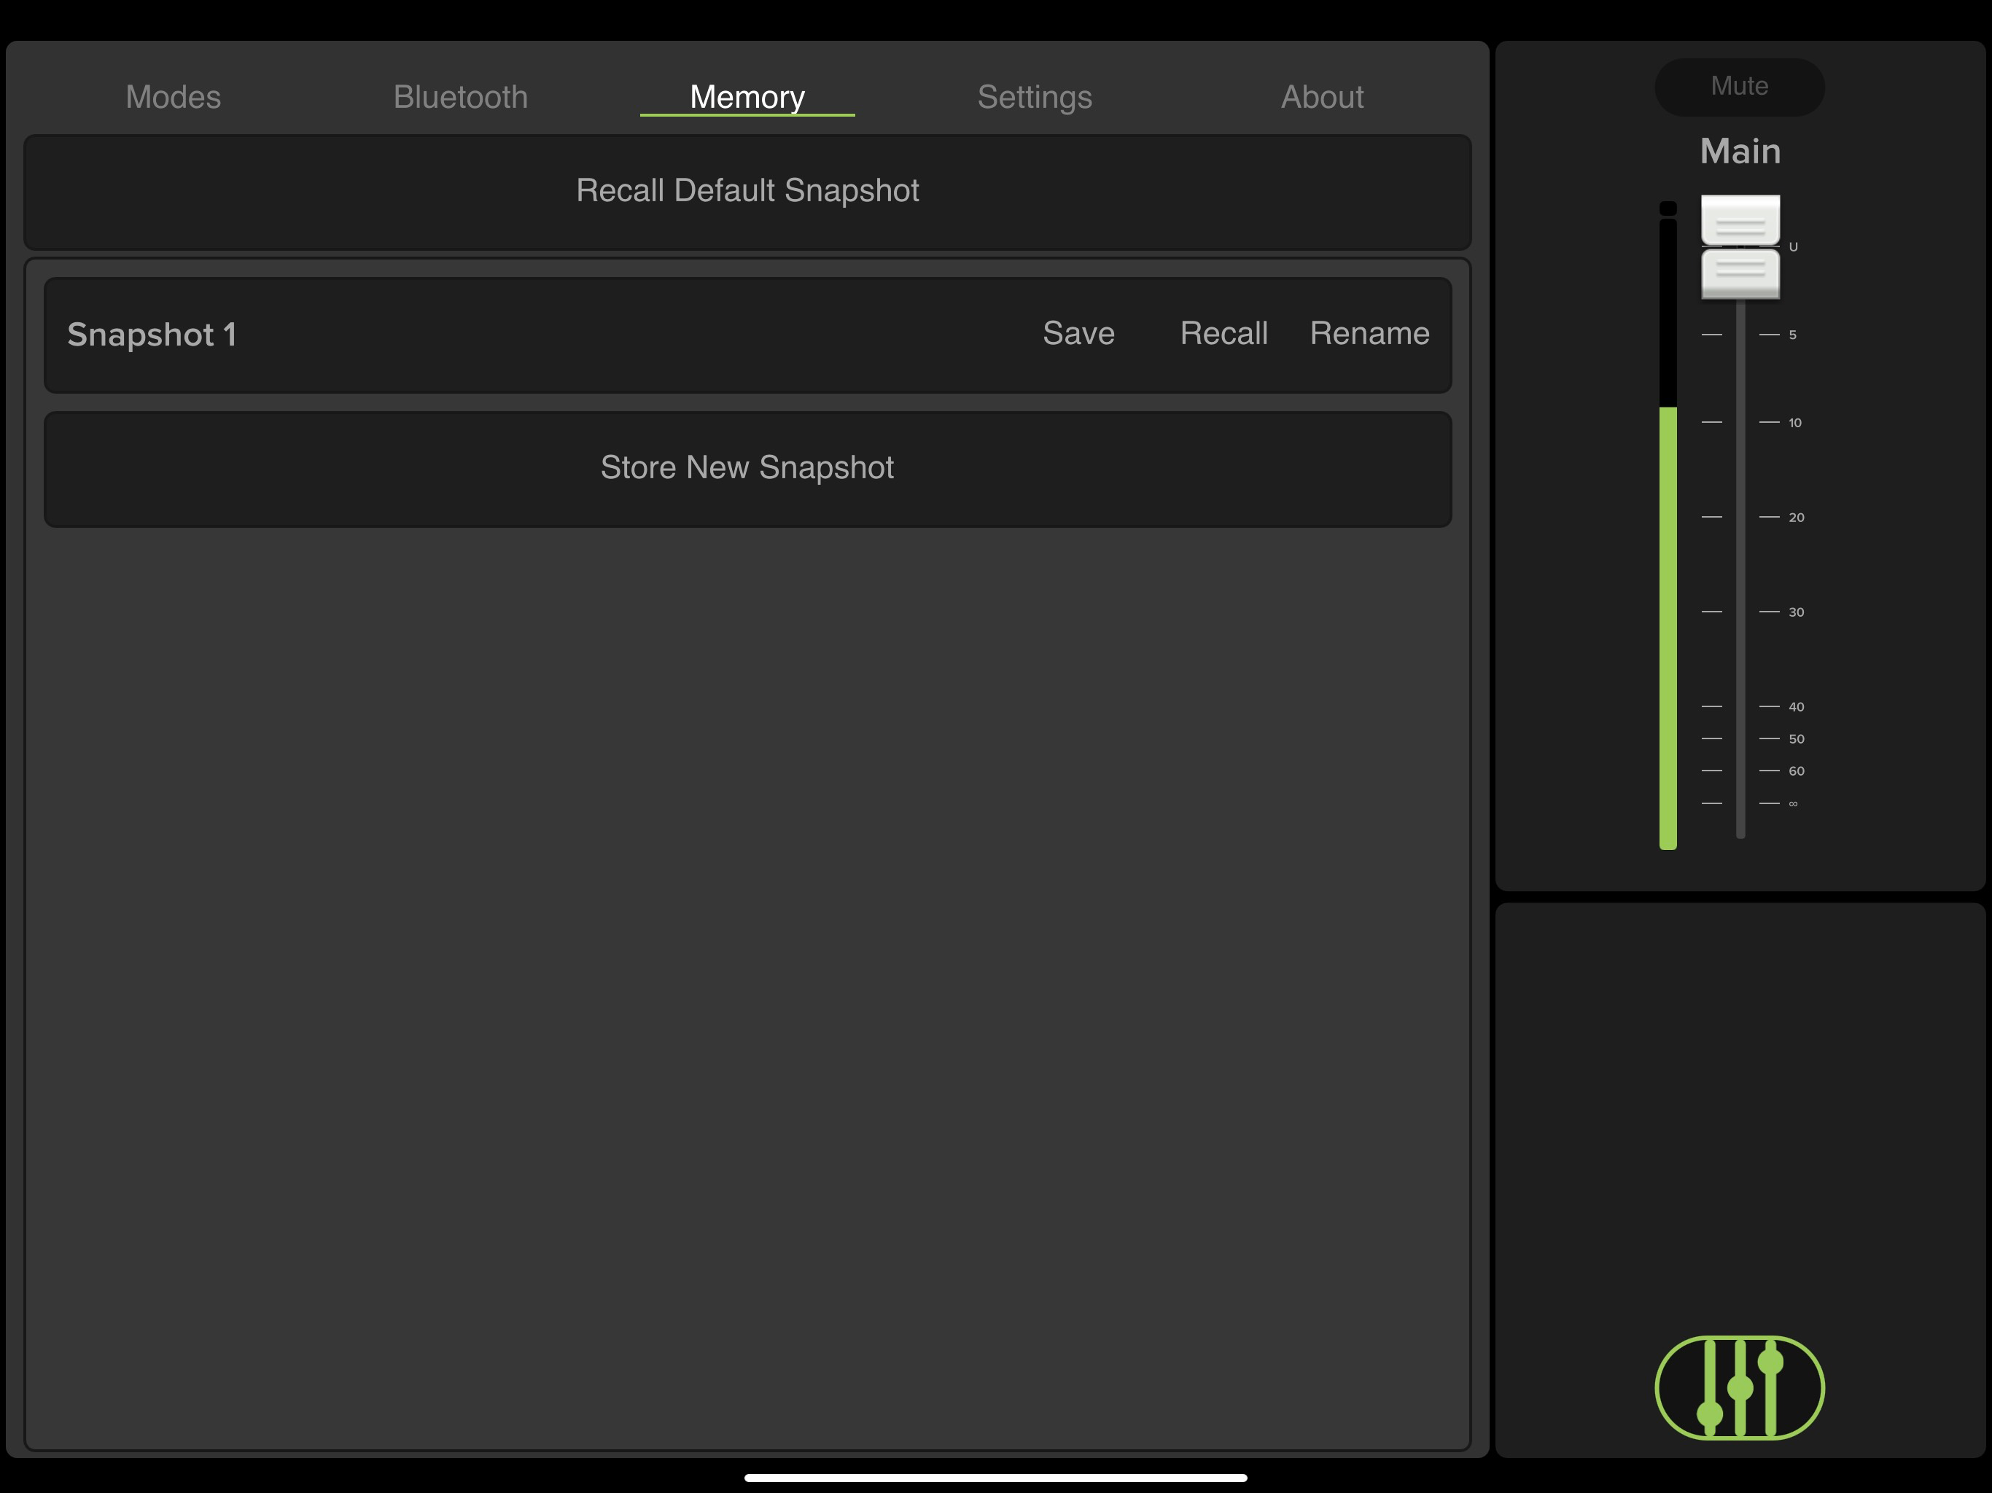Click the lower Main fader handle
Screen dimensions: 1992x1493
click(1740, 273)
